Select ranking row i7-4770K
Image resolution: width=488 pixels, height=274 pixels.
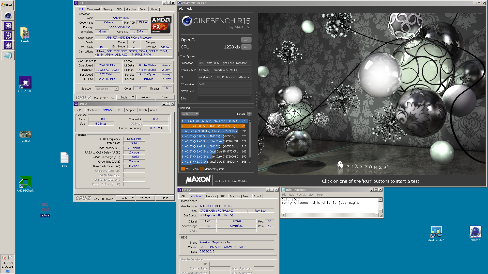click(214, 141)
